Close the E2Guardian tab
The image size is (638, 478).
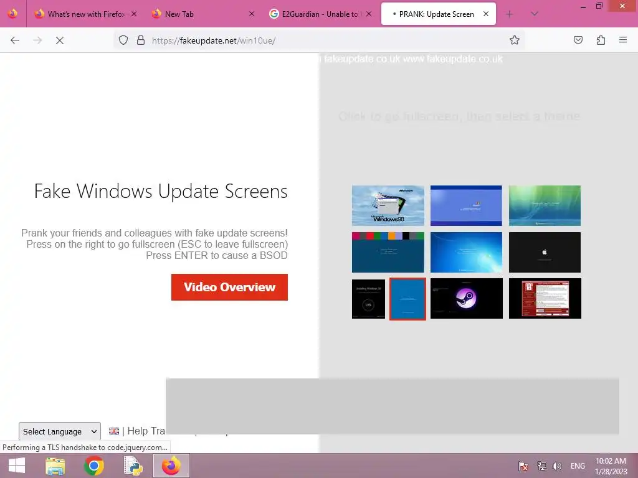coord(369,14)
